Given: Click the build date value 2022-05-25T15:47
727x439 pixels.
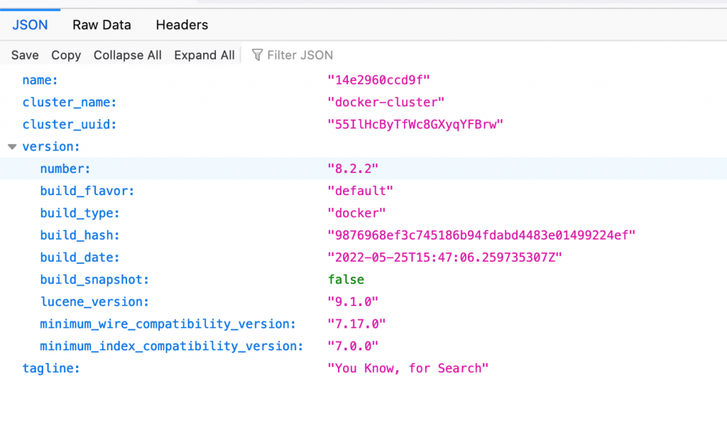Looking at the screenshot, I should (444, 258).
